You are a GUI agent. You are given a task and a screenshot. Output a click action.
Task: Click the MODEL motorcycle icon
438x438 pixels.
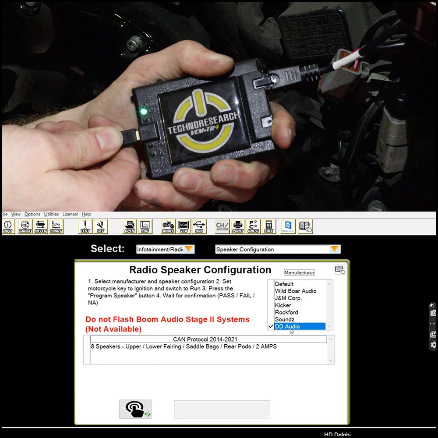(x=168, y=226)
